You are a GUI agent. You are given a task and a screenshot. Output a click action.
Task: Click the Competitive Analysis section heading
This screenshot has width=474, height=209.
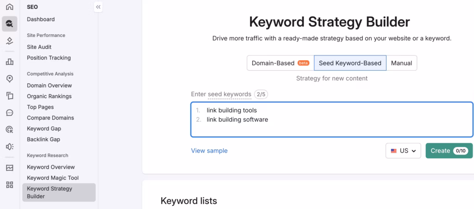tap(50, 74)
